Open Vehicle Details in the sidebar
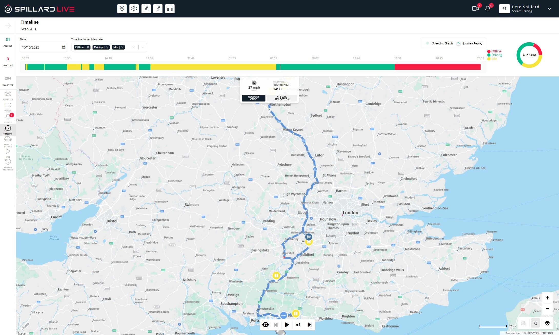This screenshot has width=559, height=335. pos(8,142)
